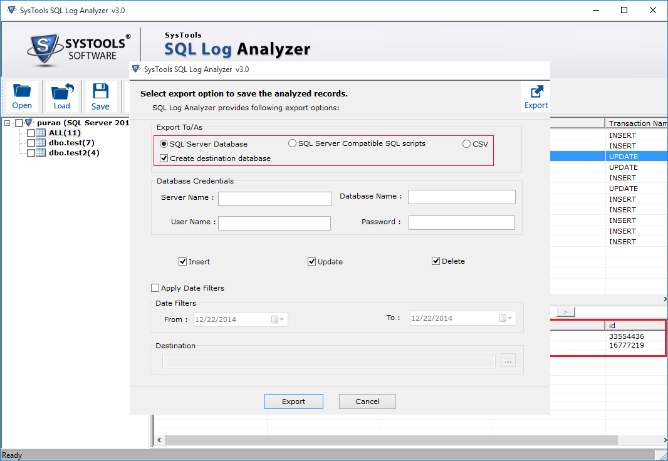Maximize the main application window

624,10
